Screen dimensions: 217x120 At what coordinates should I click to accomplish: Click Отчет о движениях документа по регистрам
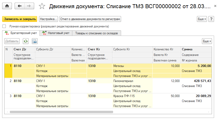pos(90,19)
